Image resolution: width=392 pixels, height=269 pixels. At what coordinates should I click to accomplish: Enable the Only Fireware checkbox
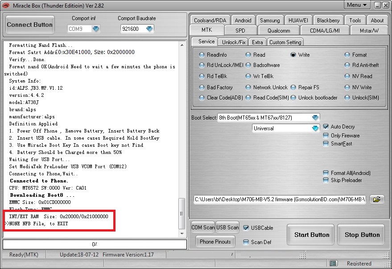[x=326, y=136]
